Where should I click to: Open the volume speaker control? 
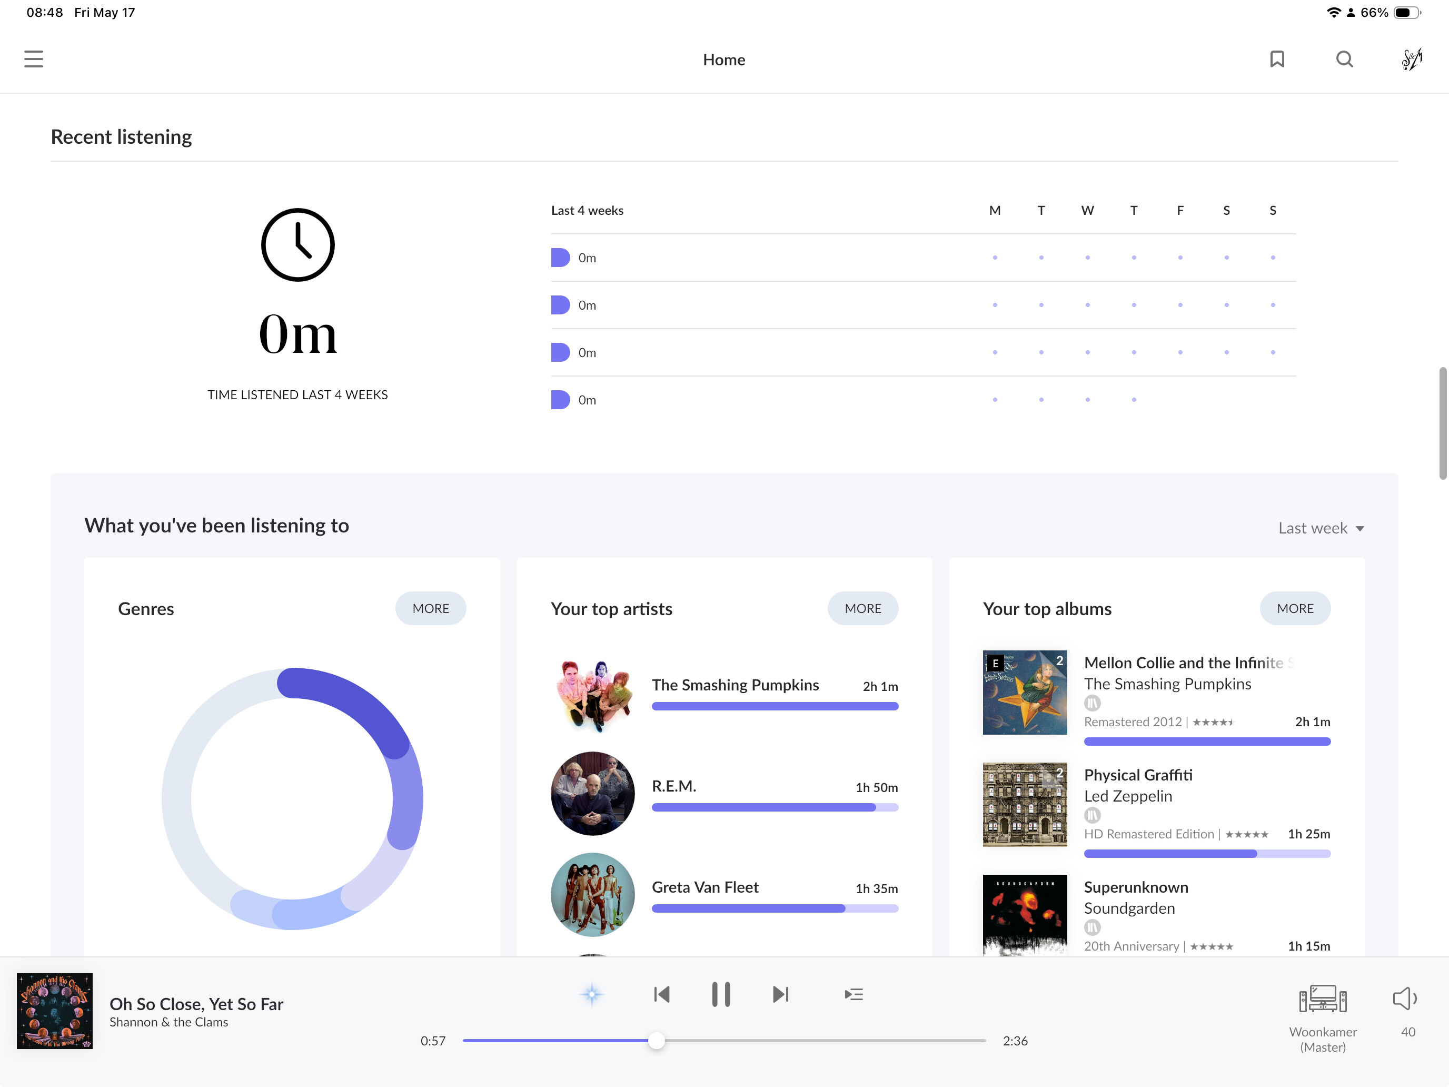(1404, 999)
